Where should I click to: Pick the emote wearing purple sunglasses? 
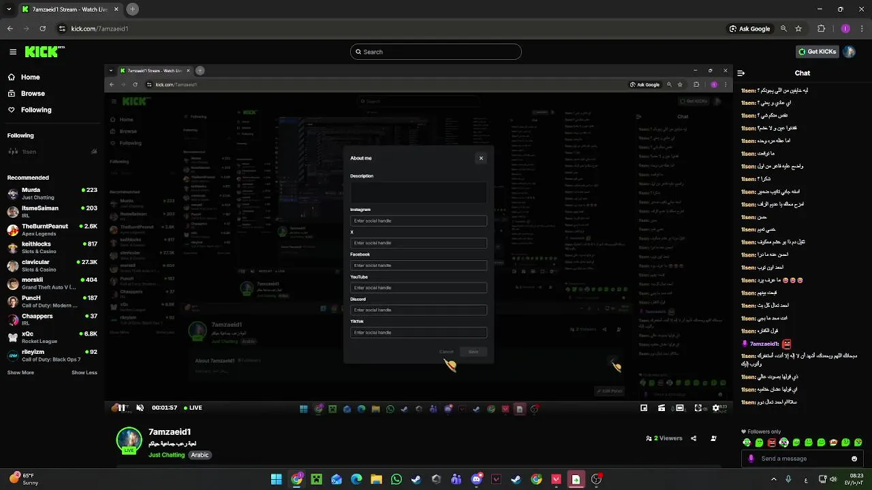tap(784, 442)
